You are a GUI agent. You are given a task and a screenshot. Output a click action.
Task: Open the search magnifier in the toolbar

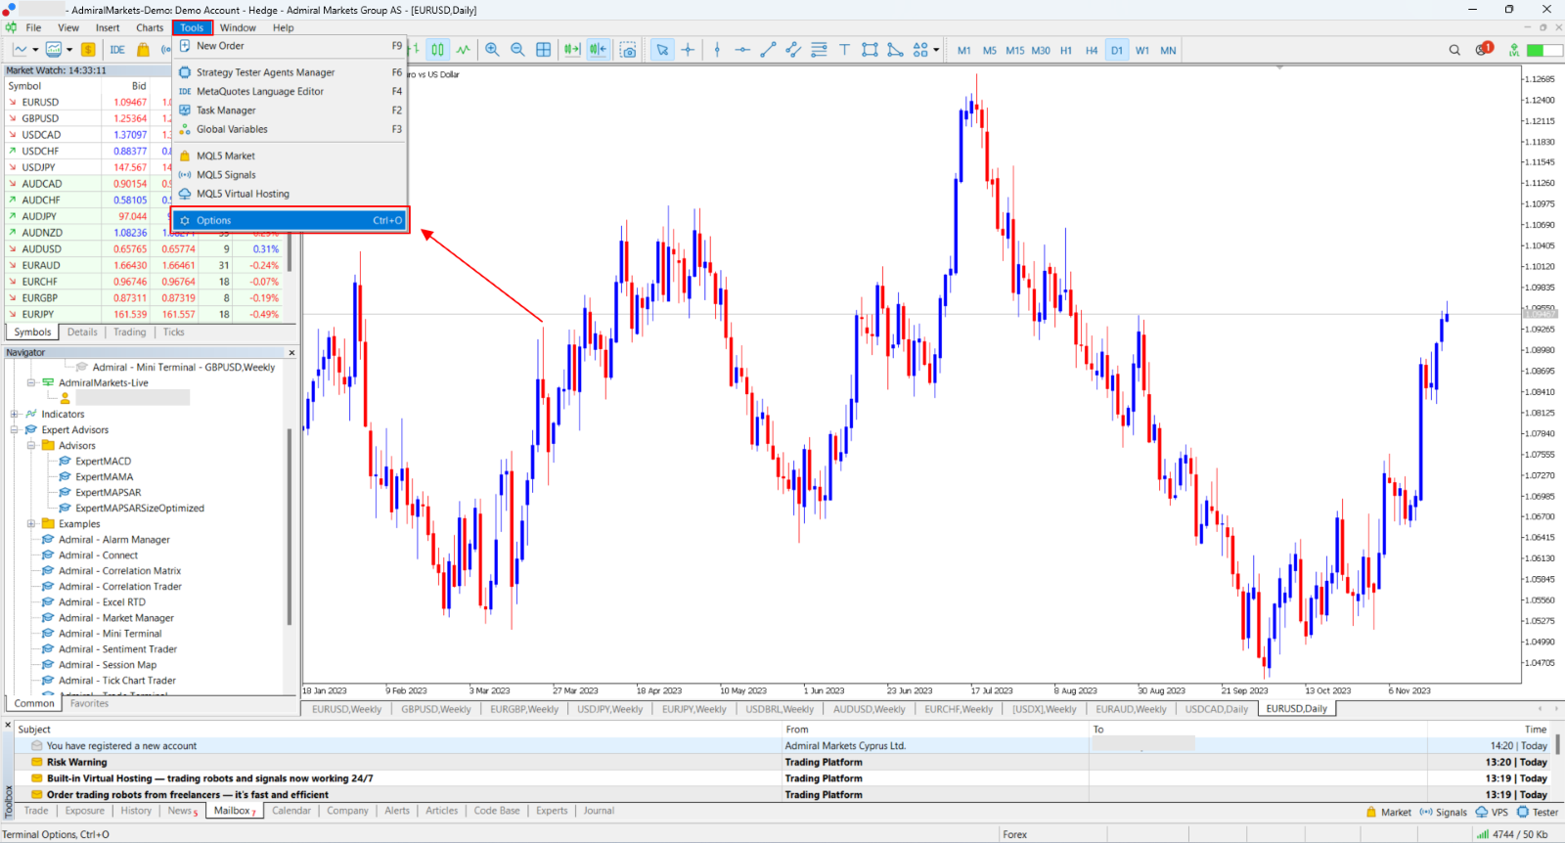pyautogui.click(x=1454, y=50)
